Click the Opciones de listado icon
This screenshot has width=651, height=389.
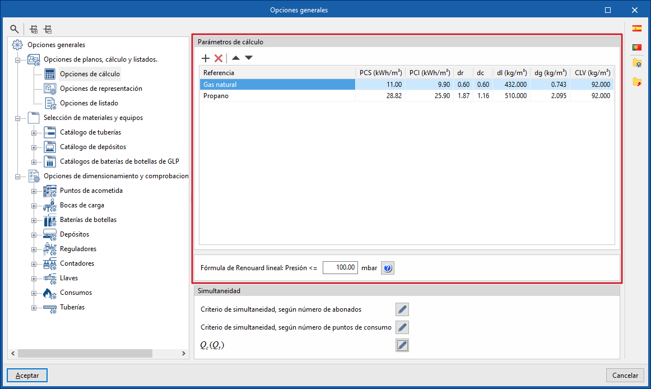coord(50,103)
